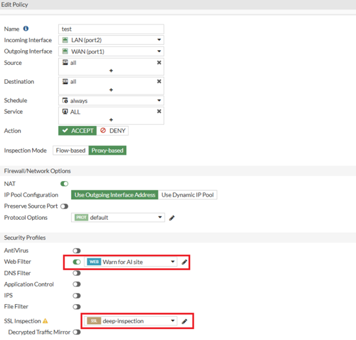Remove the ALL entry from Service
This screenshot has height=340, width=356.
pos(159,111)
